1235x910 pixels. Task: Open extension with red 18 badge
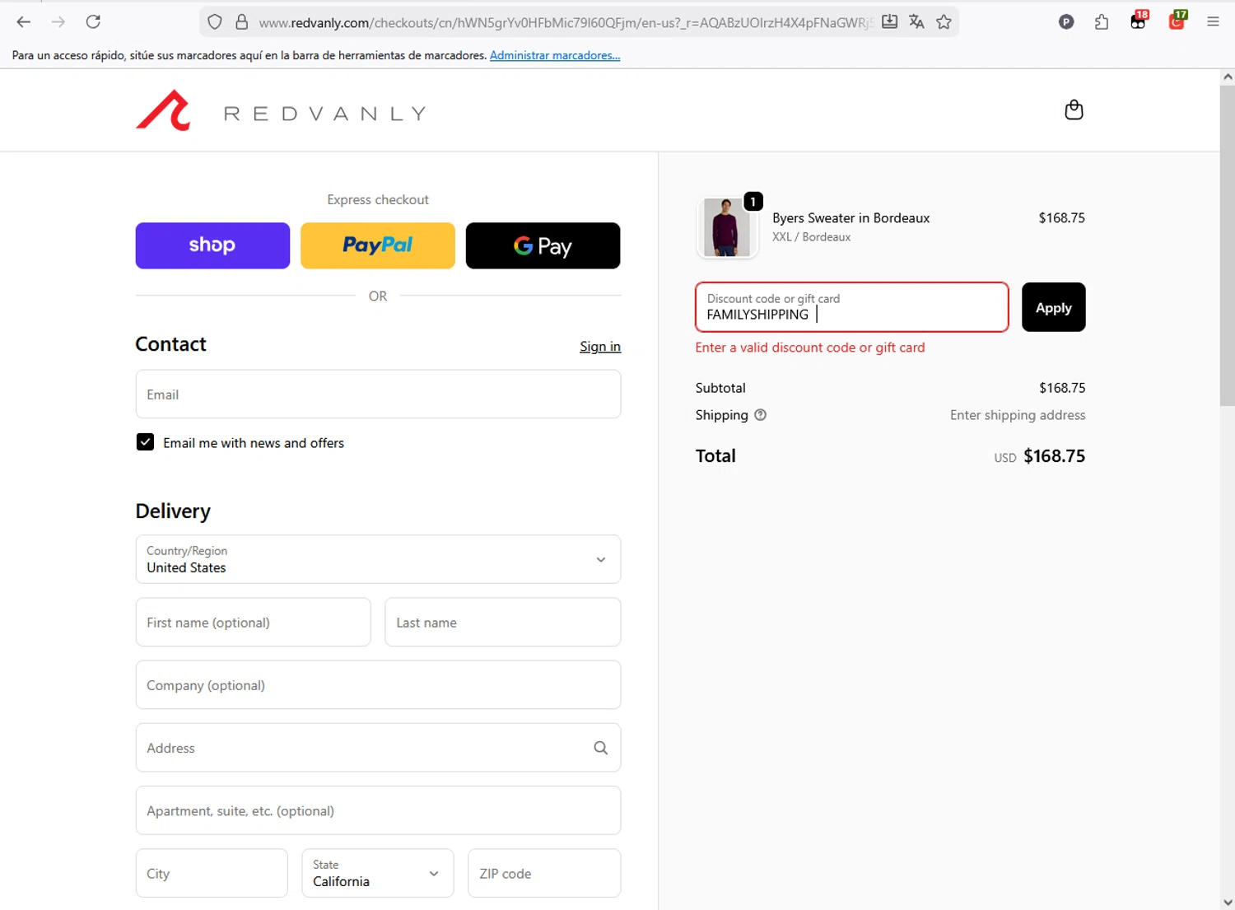coord(1139,21)
